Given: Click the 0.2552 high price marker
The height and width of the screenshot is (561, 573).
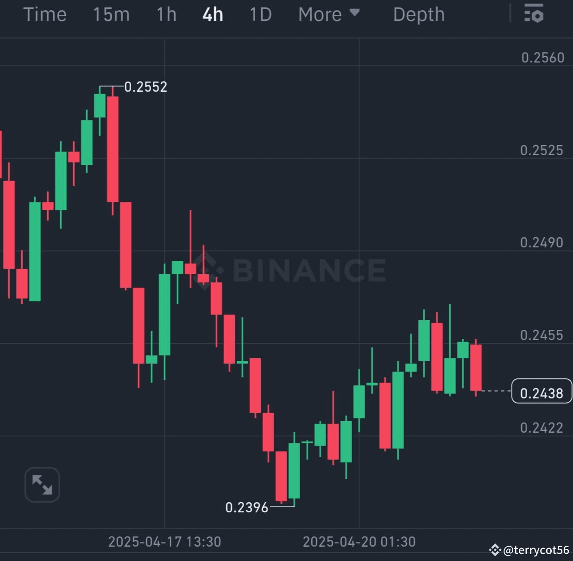Looking at the screenshot, I should tap(146, 87).
